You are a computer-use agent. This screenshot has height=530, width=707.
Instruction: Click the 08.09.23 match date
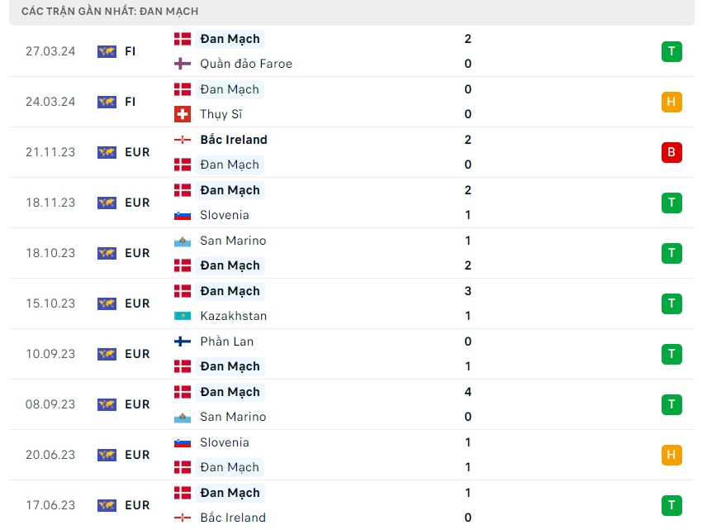point(50,404)
